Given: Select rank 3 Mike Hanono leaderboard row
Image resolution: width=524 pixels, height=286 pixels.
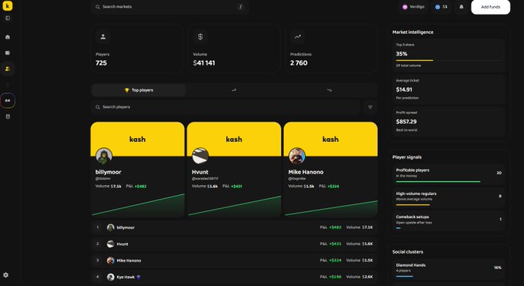Looking at the screenshot, I should 234,261.
